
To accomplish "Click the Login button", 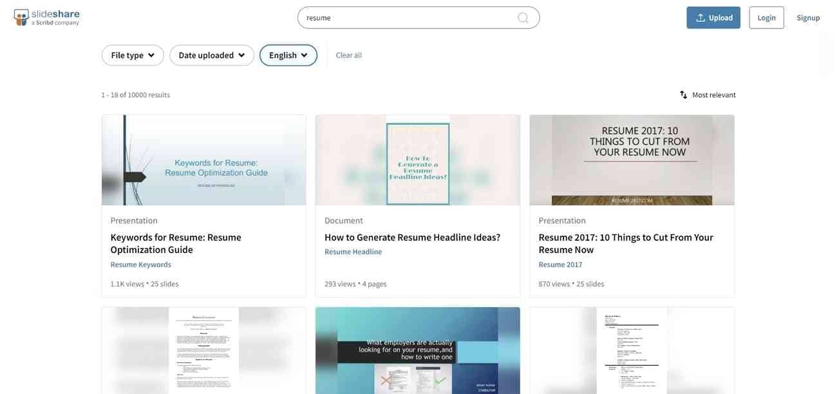I will coord(767,17).
